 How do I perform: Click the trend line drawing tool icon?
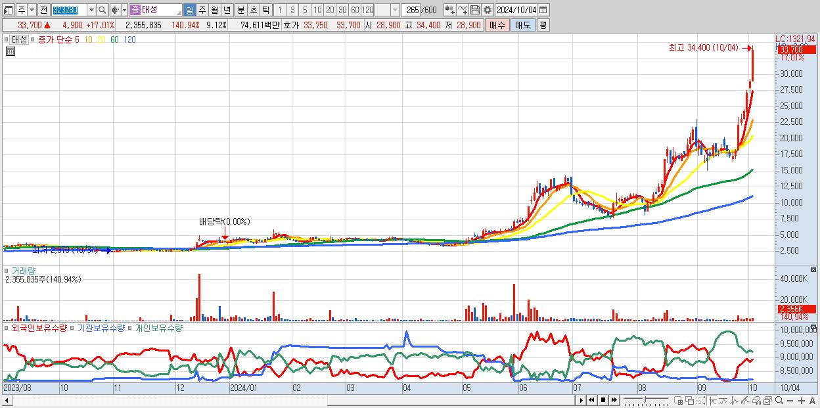click(723, 400)
